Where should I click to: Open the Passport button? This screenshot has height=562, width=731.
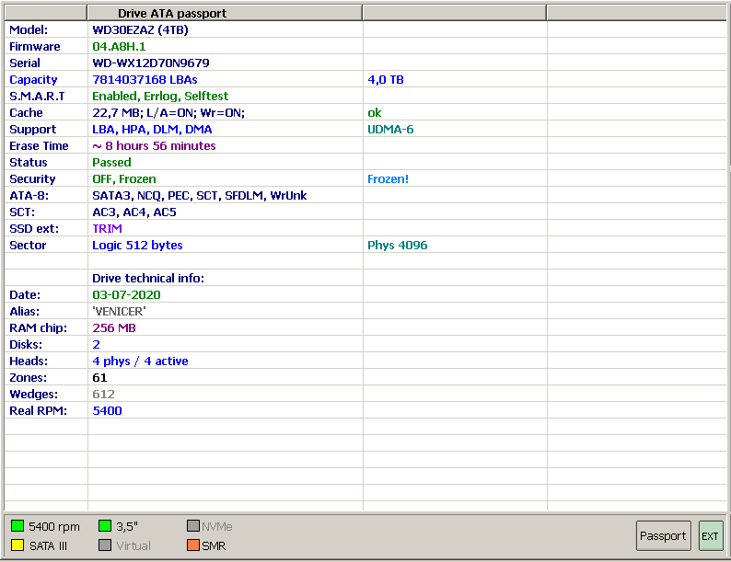click(663, 536)
